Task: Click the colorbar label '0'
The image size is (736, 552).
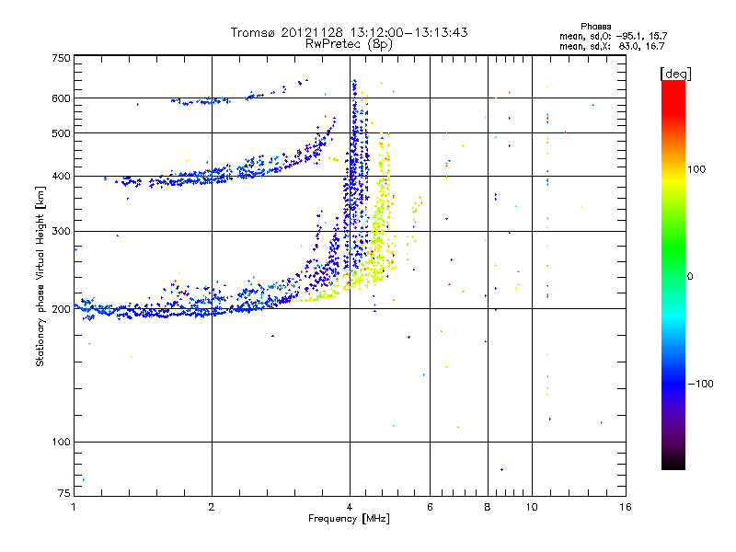Action: click(690, 277)
